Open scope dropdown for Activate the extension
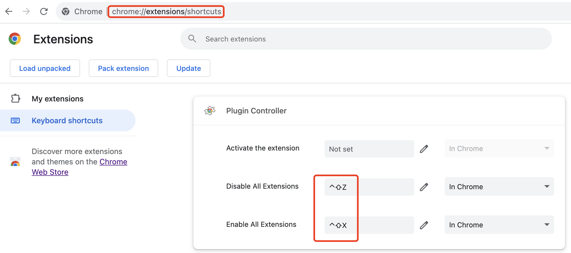The image size is (571, 253). 499,149
